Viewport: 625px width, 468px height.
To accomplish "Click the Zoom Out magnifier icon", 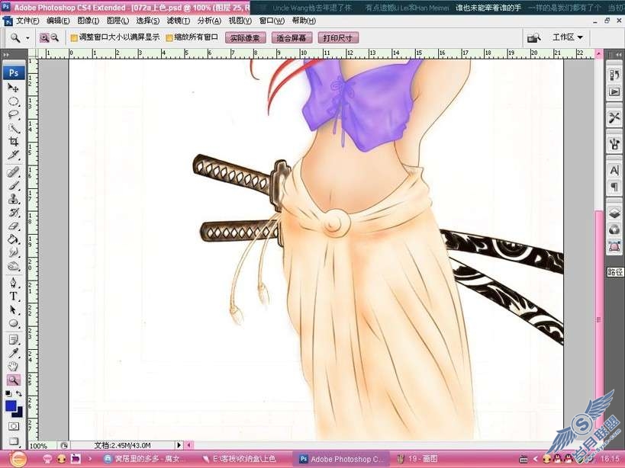I will coord(55,38).
